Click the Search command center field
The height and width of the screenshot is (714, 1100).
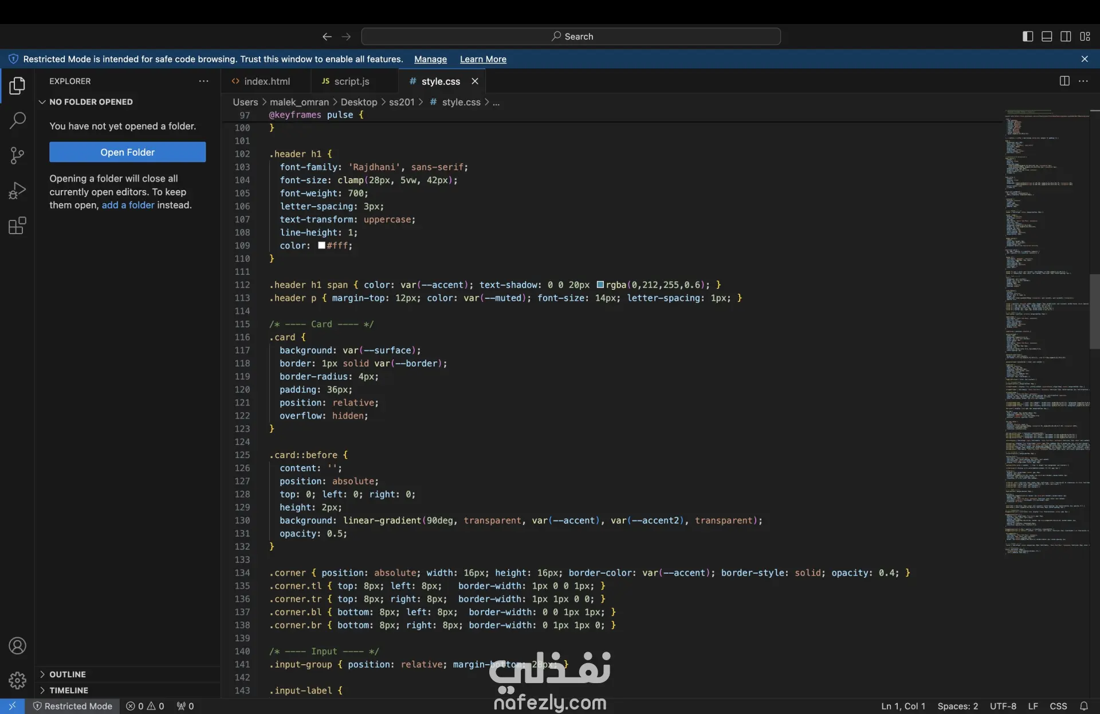pos(571,37)
